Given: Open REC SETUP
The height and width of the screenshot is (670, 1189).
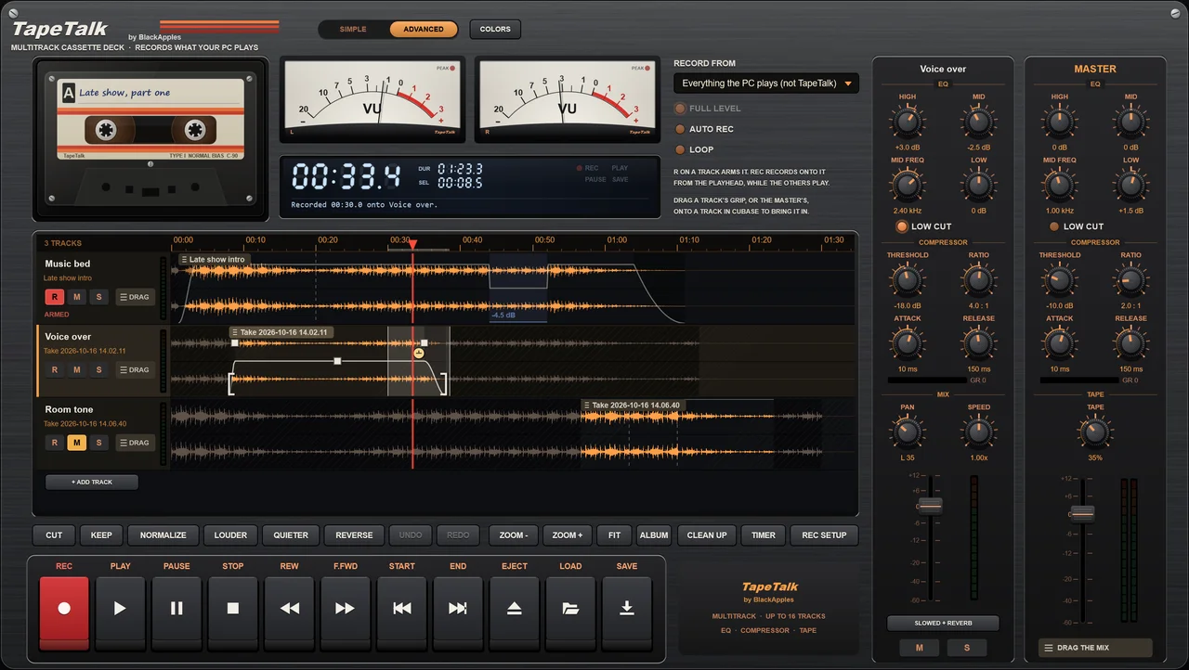Looking at the screenshot, I should click(x=824, y=535).
